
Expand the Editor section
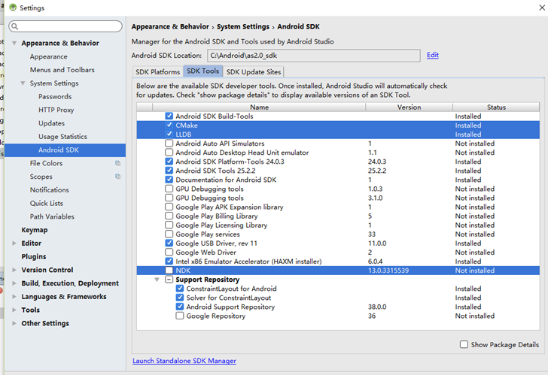coord(14,243)
